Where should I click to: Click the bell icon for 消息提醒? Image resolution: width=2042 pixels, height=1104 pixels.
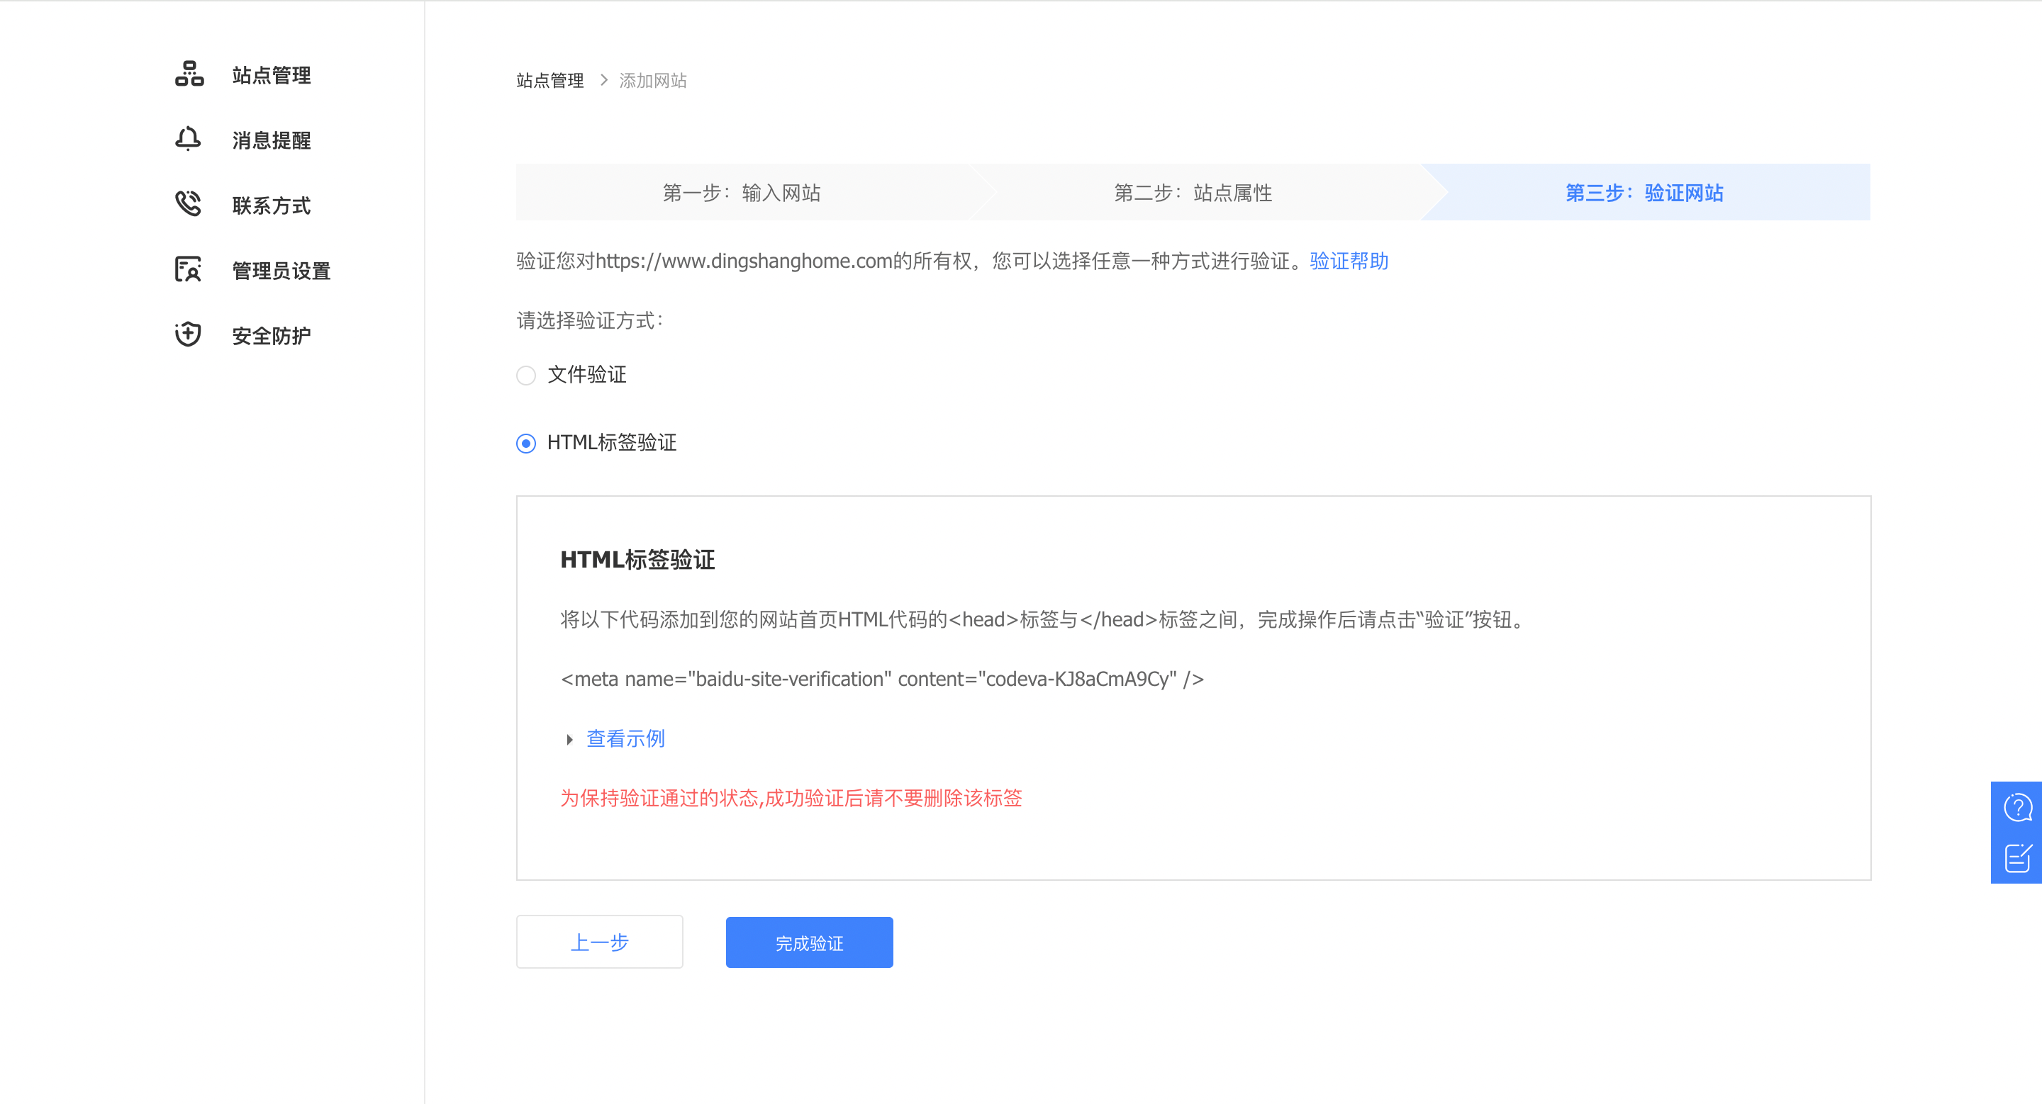point(188,140)
